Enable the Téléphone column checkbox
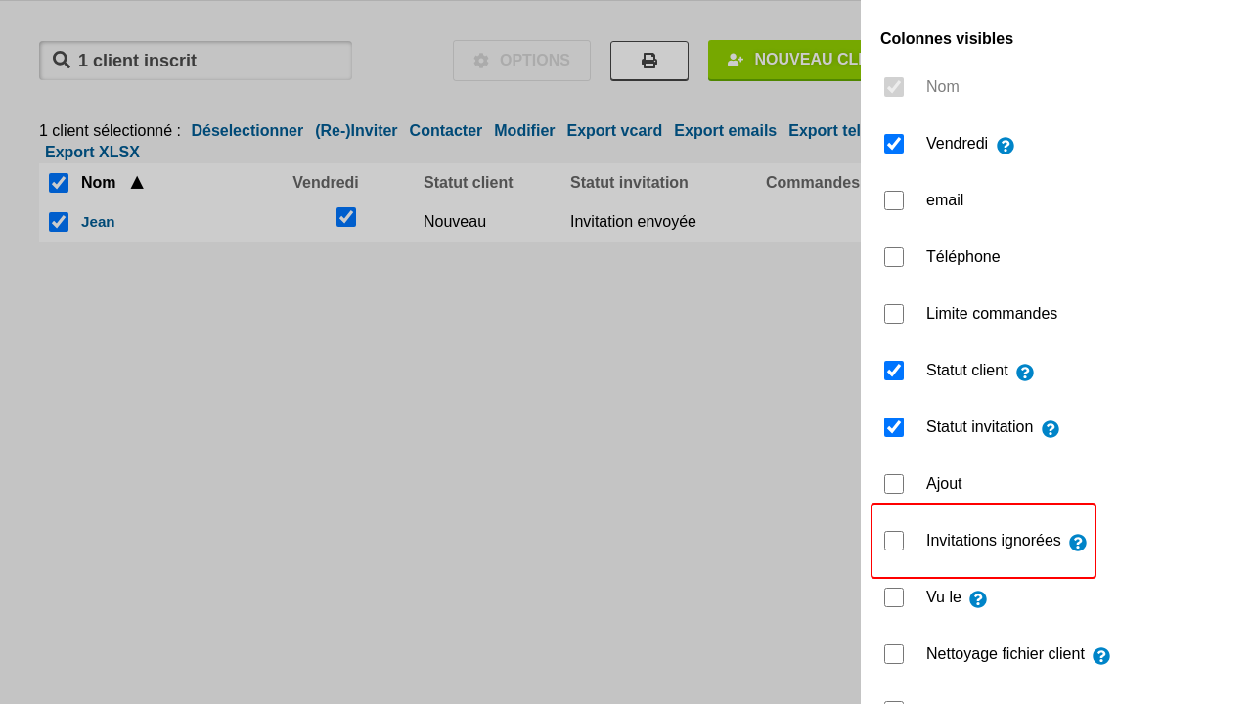The image size is (1252, 704). click(894, 257)
